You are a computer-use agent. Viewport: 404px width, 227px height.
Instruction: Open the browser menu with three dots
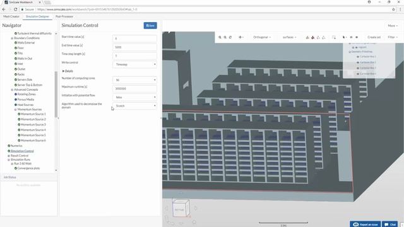400,9
